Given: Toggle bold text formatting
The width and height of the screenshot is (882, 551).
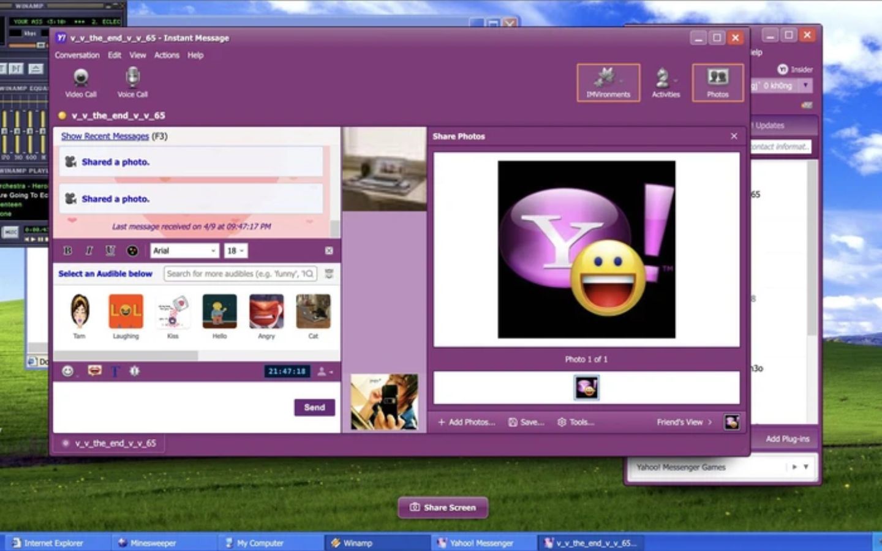Looking at the screenshot, I should point(67,250).
